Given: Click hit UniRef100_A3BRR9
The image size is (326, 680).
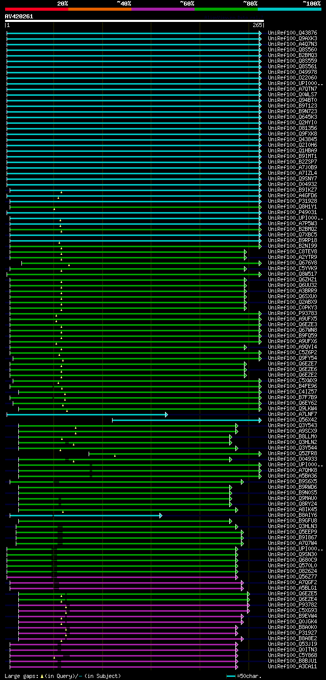Looking at the screenshot, I should click(x=292, y=291).
